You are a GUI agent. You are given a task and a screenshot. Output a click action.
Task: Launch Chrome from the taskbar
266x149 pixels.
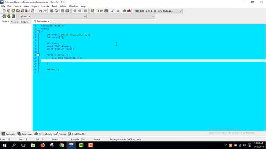click(x=62, y=145)
